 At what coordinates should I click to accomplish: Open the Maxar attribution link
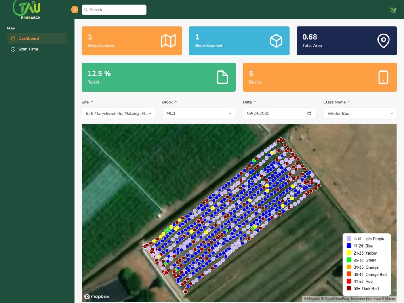[388, 299]
